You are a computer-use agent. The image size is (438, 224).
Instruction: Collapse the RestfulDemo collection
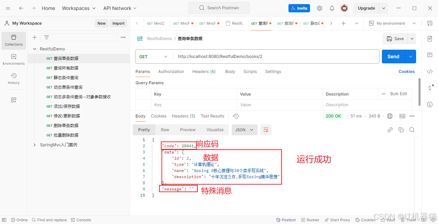tap(35, 49)
